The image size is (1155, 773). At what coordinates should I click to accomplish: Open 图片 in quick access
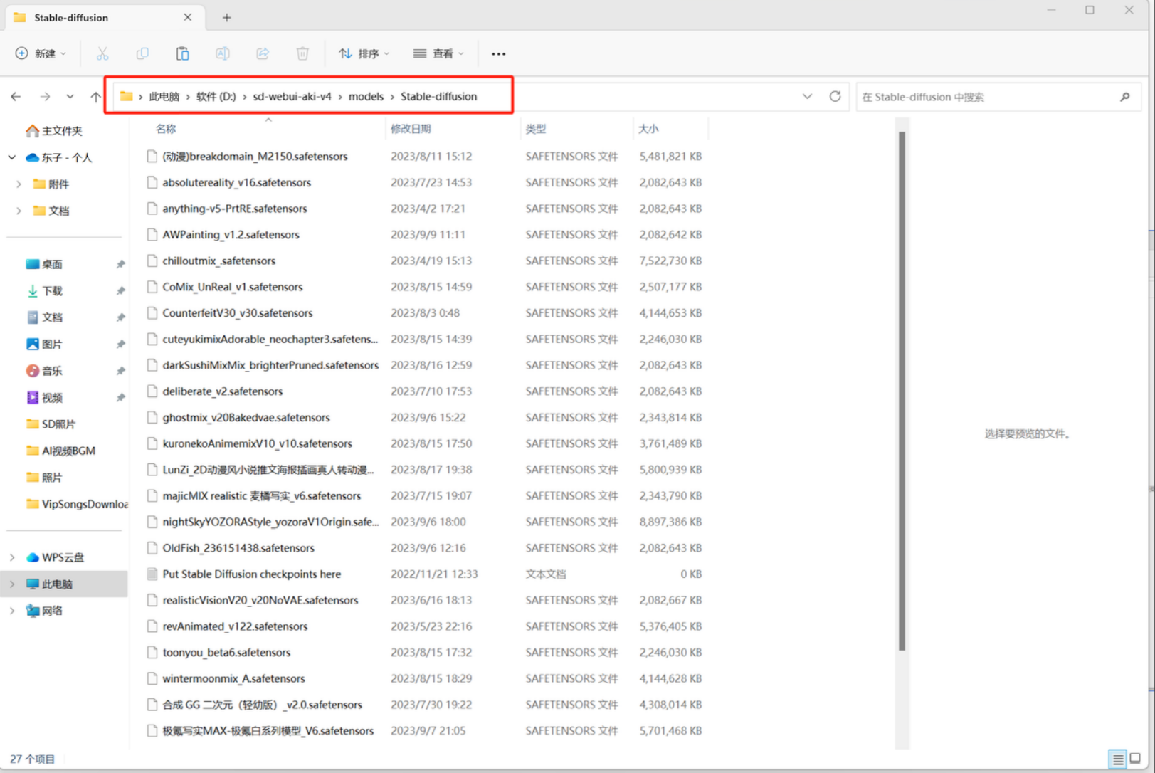point(44,344)
